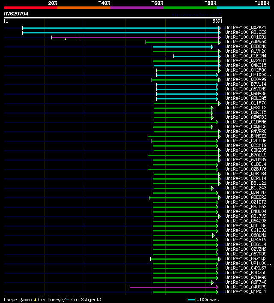
Task: Select the UniRef100_A8EQR2 label
Action: (246, 197)
